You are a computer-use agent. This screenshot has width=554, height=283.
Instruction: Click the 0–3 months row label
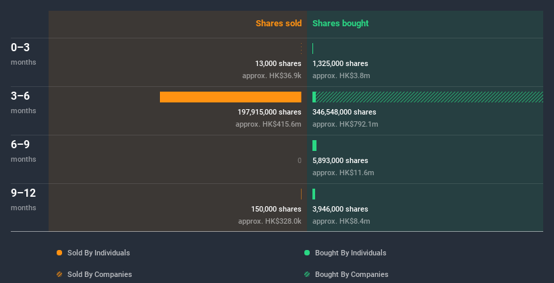24,54
